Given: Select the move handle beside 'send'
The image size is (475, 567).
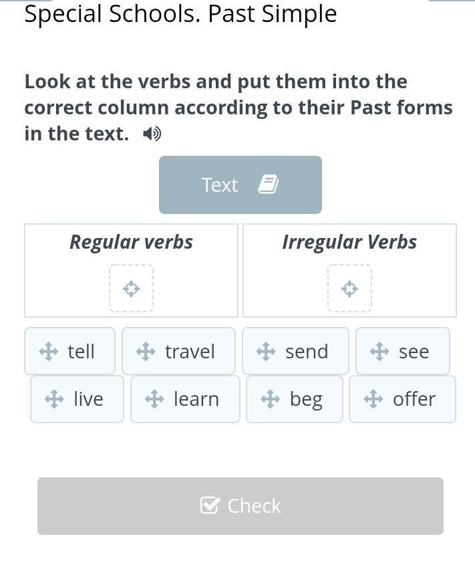Looking at the screenshot, I should coord(266,352).
